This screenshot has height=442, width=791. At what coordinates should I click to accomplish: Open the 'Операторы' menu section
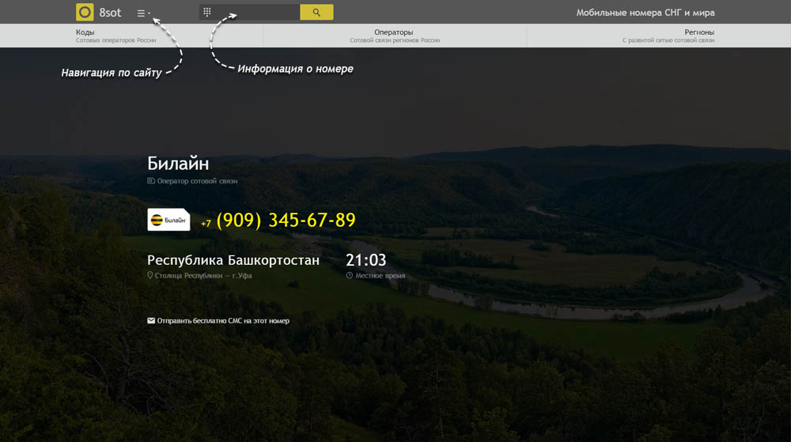tap(395, 36)
